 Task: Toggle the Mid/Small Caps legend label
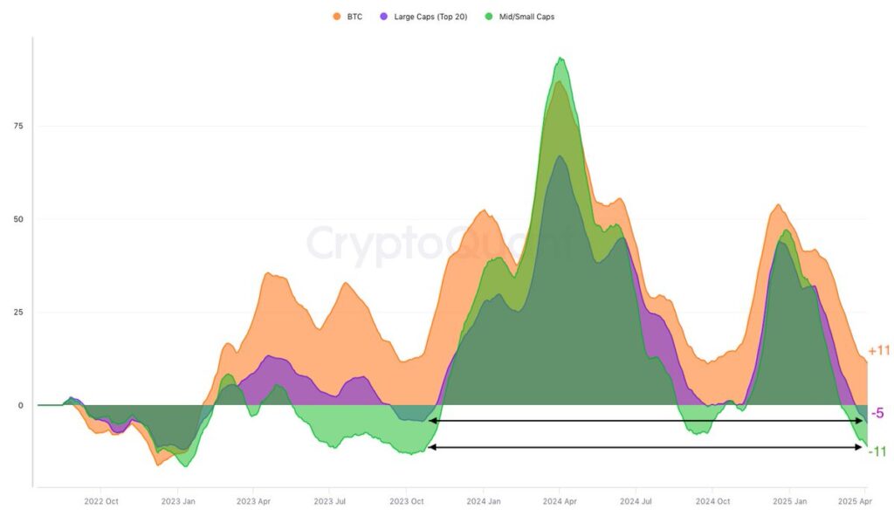click(x=526, y=17)
